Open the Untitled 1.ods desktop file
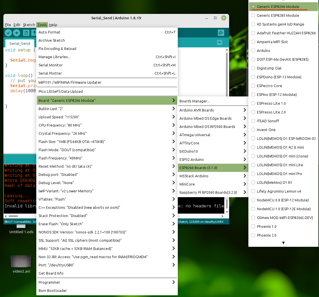Image resolution: width=319 pixels, height=297 pixels. [21, 229]
